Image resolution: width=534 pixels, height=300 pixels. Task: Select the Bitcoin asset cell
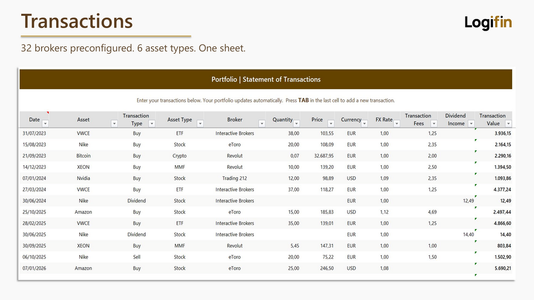tap(83, 156)
